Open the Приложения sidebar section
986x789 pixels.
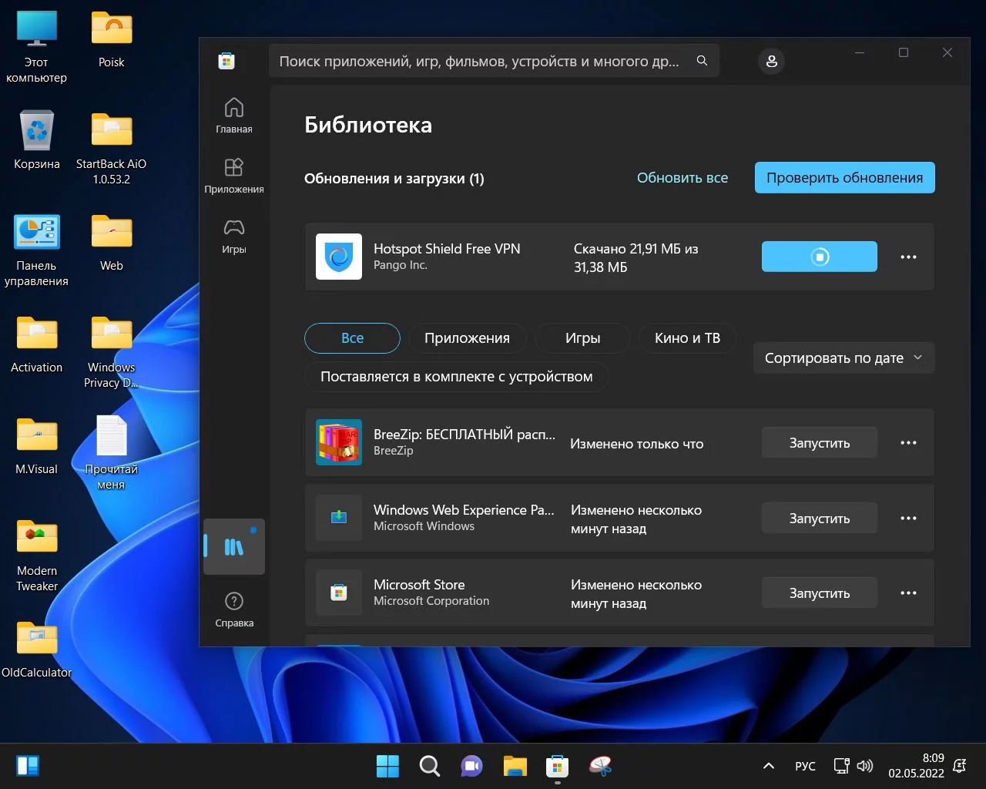(233, 176)
